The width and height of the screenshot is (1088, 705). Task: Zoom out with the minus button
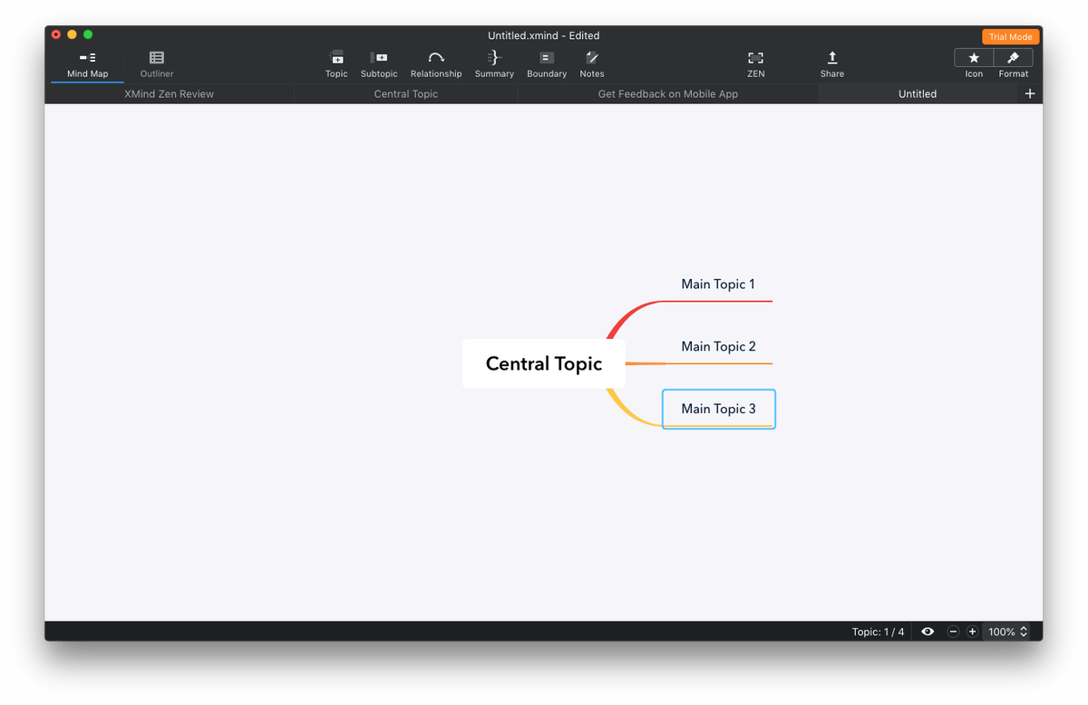pos(953,632)
